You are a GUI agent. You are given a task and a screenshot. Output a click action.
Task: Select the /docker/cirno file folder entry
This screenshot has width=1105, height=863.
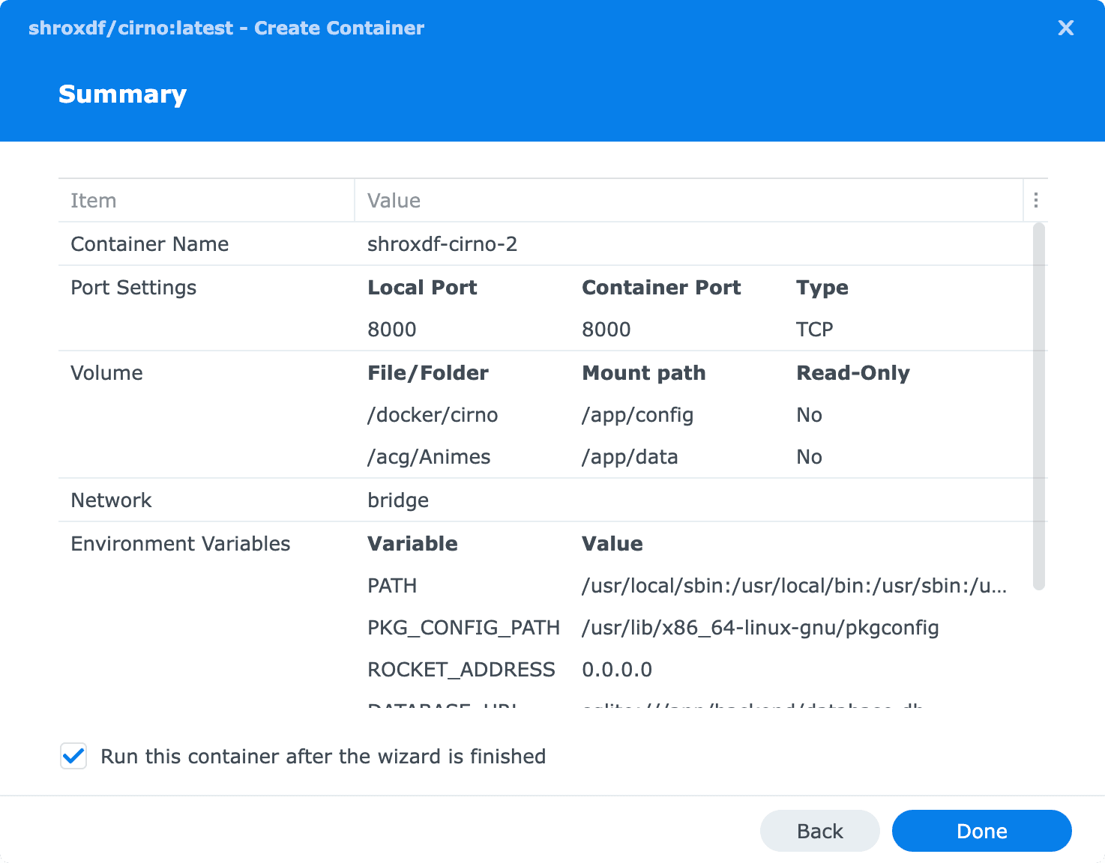[433, 414]
